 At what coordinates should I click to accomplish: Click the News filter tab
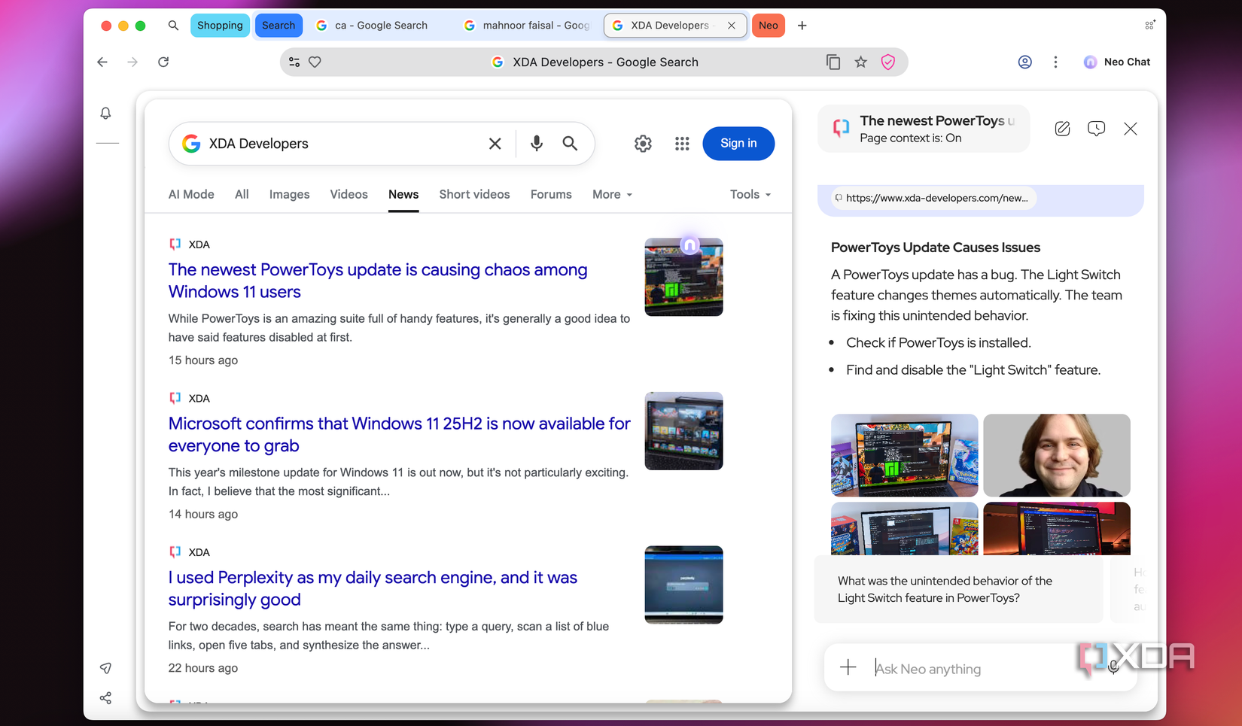[x=403, y=194]
